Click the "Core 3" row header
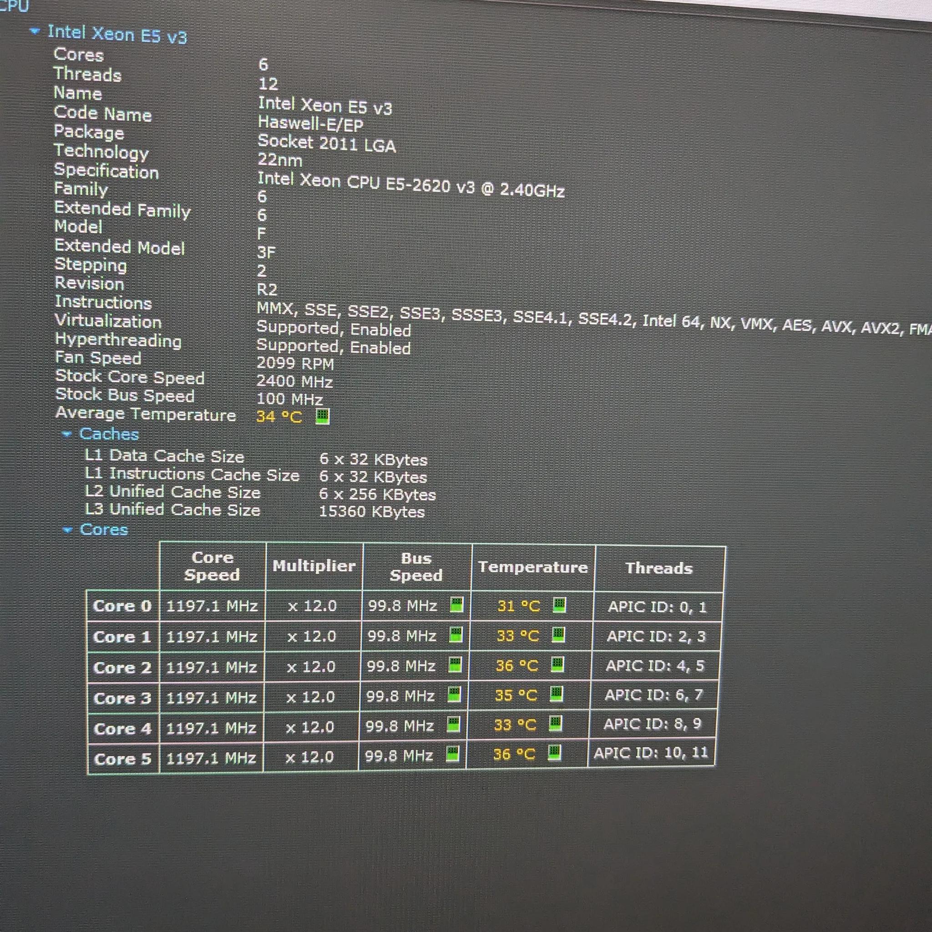This screenshot has height=932, width=932. (x=122, y=698)
